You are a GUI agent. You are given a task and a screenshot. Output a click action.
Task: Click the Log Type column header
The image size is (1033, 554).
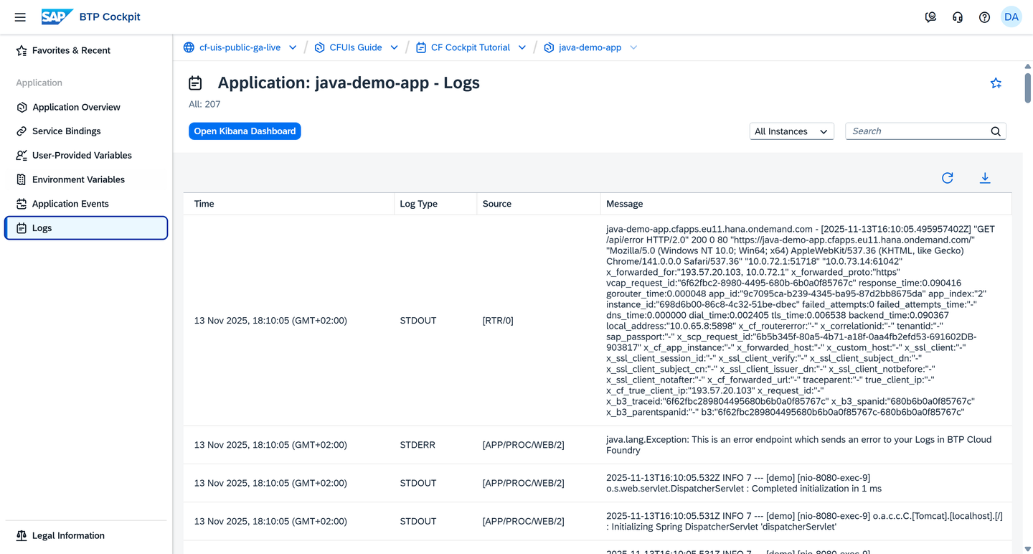(435, 204)
